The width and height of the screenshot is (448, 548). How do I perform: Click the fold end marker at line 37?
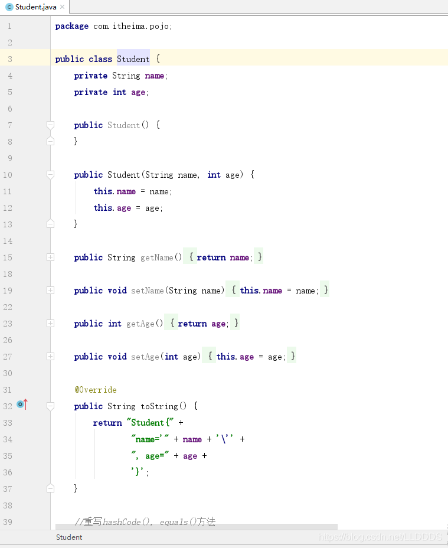pos(50,488)
